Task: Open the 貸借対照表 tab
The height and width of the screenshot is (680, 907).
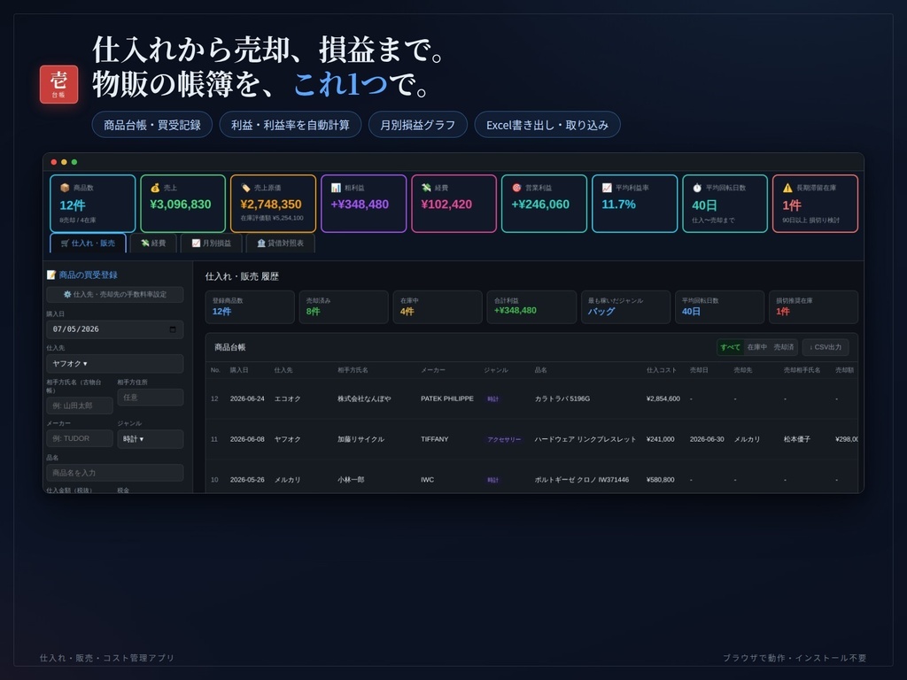Action: click(x=281, y=243)
